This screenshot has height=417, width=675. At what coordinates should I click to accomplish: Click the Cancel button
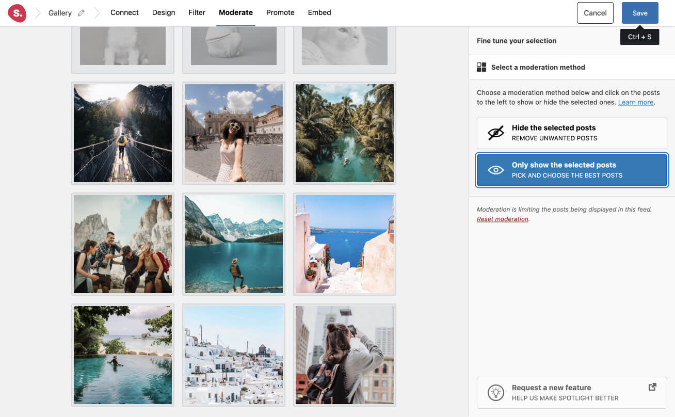595,13
